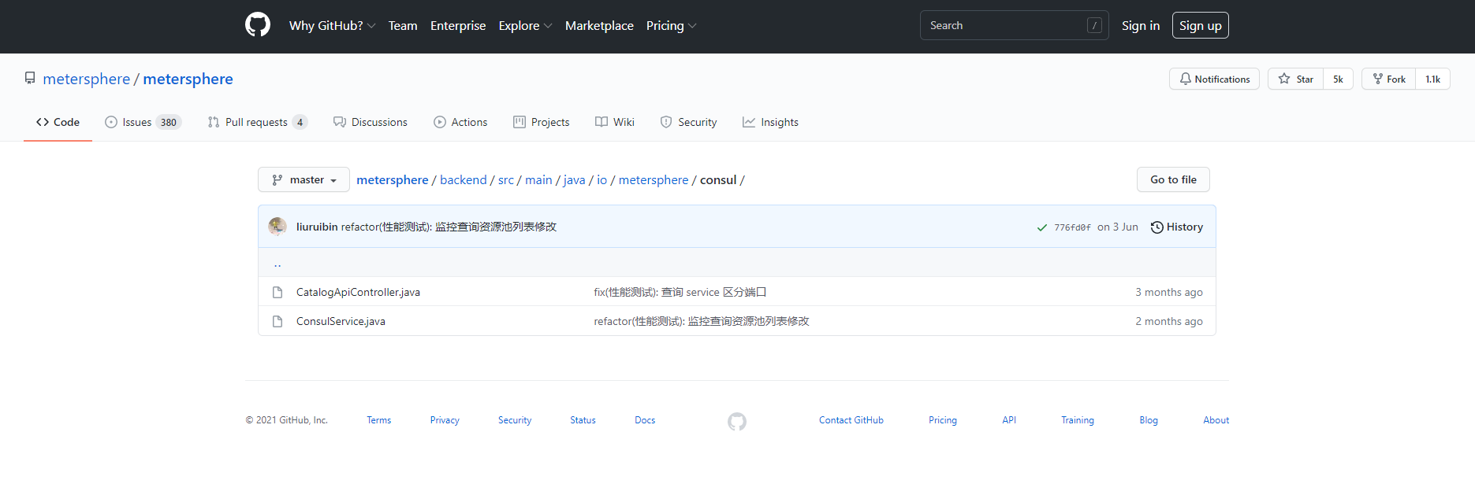Open the API footer link
This screenshot has height=480, width=1475.
(1009, 420)
